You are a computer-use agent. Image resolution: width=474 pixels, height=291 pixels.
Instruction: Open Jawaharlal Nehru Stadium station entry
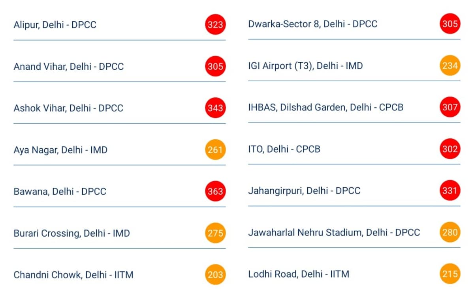(x=334, y=232)
